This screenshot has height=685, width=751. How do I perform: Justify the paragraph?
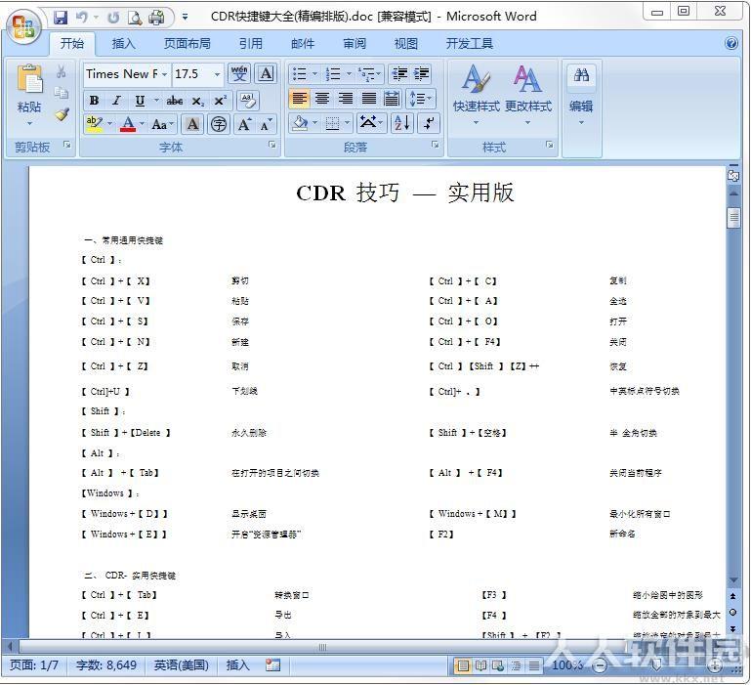point(369,99)
